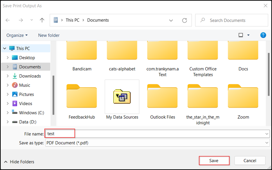Select the Bandicam folder
272x170 pixels.
coord(82,56)
